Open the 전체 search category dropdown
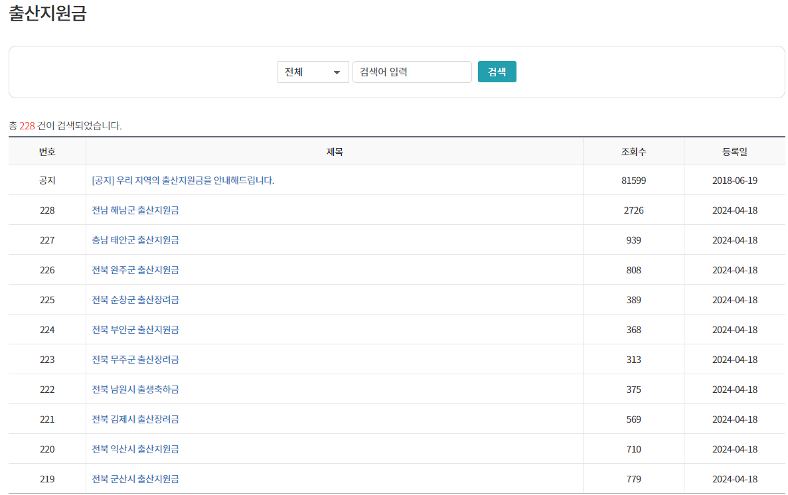Image resolution: width=788 pixels, height=495 pixels. [x=313, y=72]
